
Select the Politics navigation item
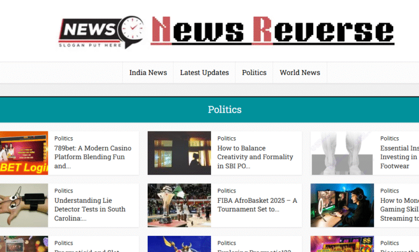pyautogui.click(x=254, y=72)
